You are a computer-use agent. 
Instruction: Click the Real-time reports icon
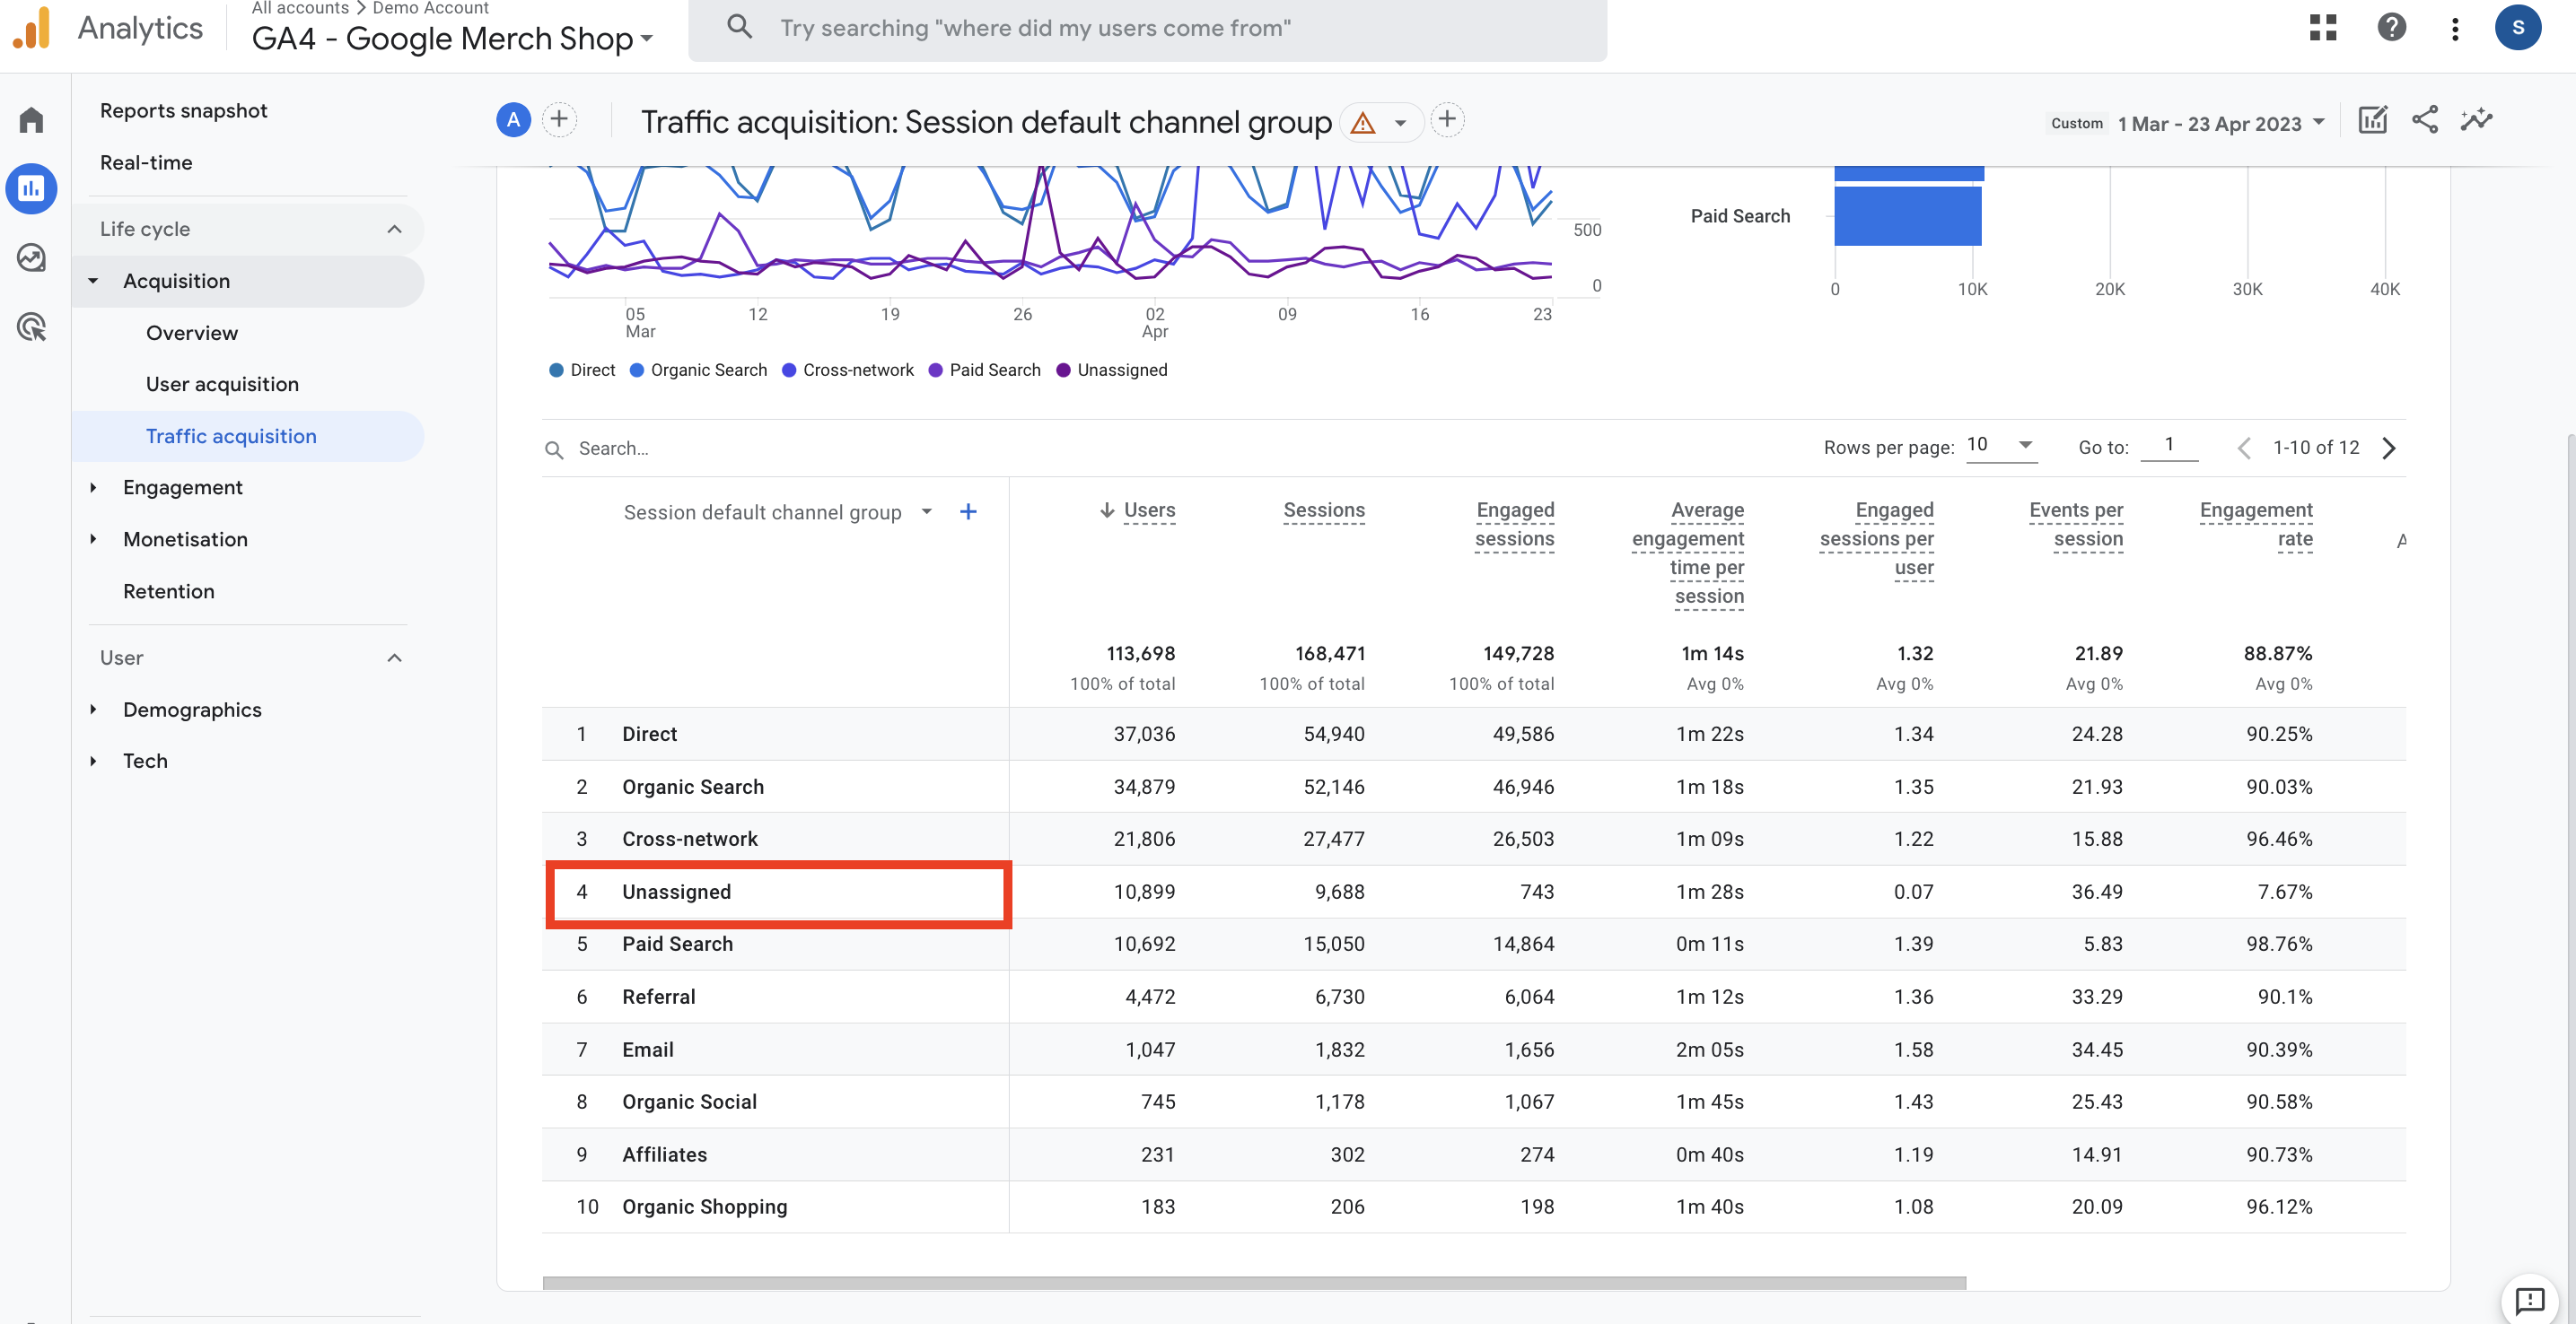[x=144, y=164]
